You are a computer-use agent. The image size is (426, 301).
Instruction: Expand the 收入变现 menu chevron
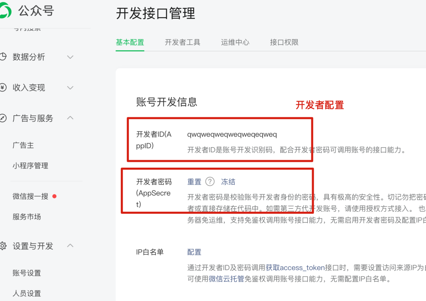[x=70, y=88]
